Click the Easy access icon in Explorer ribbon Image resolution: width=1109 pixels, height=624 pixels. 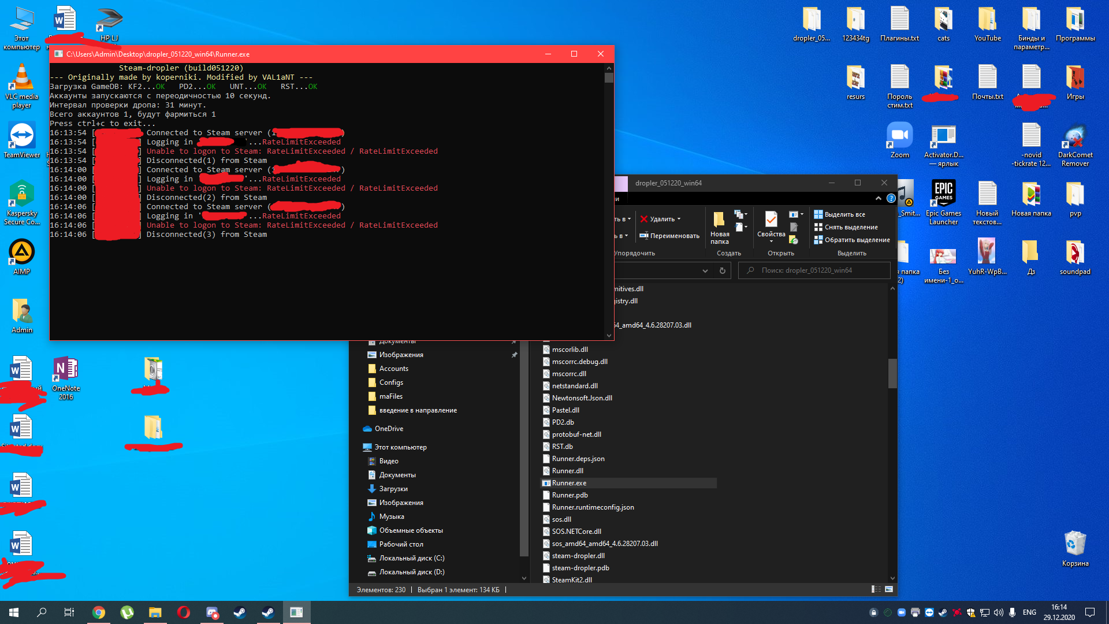click(x=738, y=227)
